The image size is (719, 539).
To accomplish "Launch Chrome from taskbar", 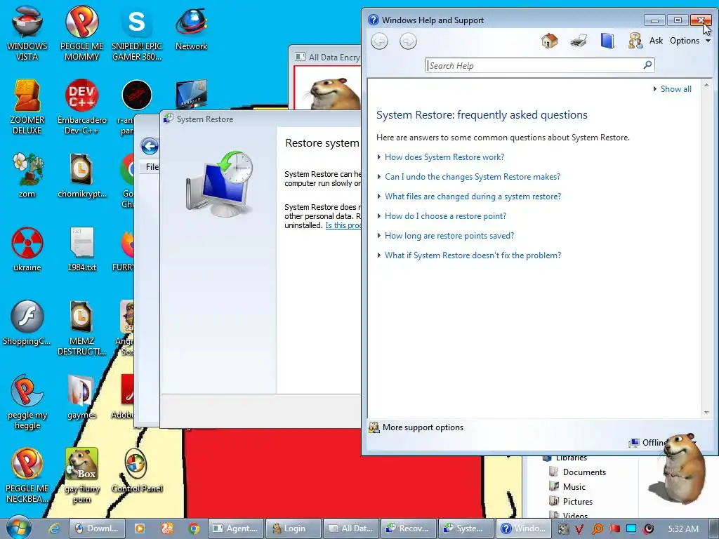I will click(x=194, y=528).
